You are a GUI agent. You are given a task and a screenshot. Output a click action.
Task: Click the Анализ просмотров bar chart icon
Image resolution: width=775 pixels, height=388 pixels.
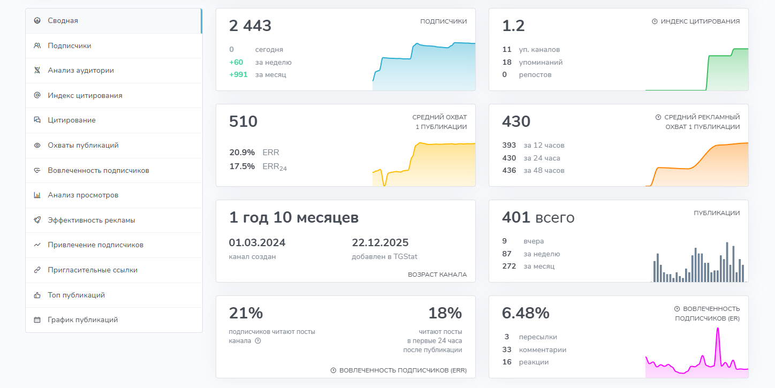[x=37, y=195]
